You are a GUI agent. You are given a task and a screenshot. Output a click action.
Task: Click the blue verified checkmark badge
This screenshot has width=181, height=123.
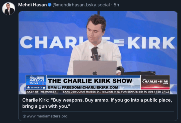(50, 5)
